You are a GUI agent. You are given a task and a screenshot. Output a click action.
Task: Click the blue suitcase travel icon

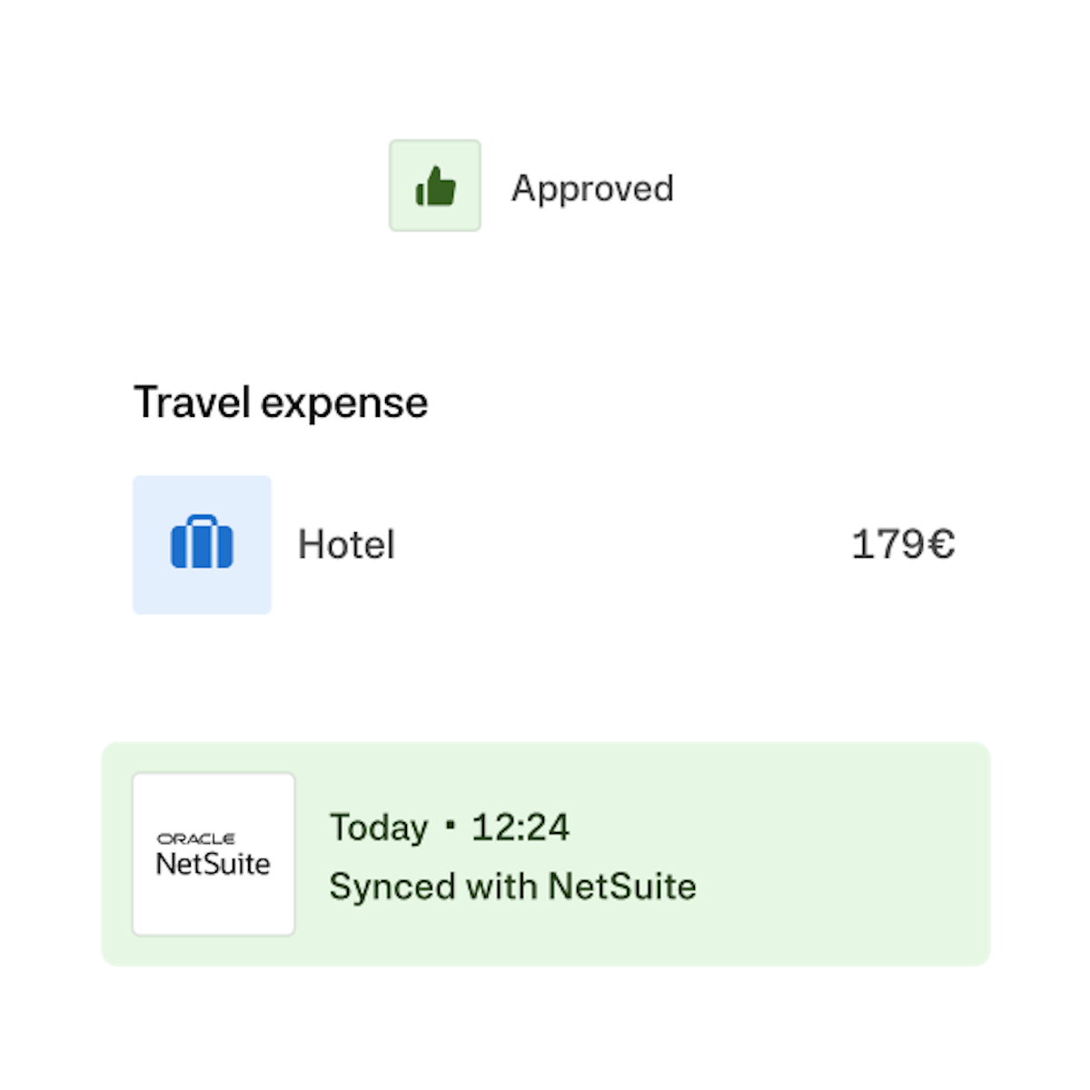[x=202, y=543]
